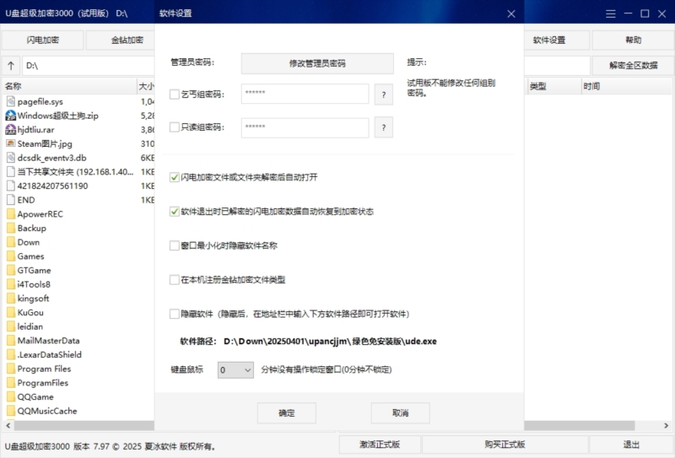Uncheck 软件退出时自动恢复到加密状态 option

[x=175, y=212]
